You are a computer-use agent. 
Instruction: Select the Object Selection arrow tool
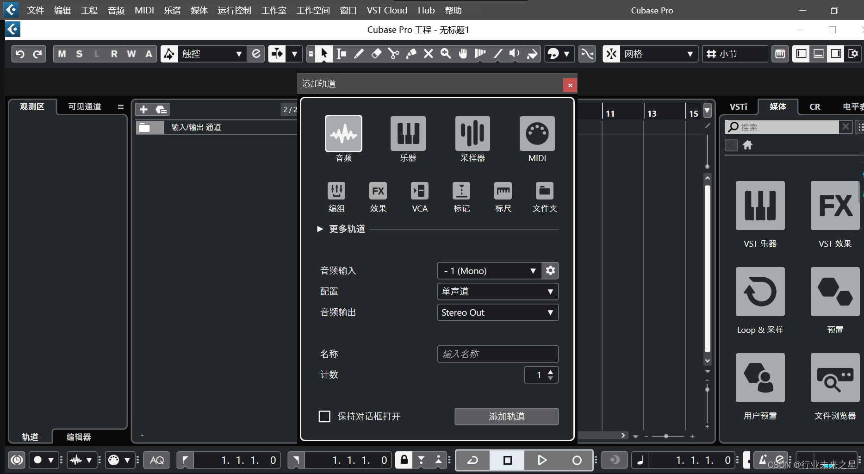point(324,54)
